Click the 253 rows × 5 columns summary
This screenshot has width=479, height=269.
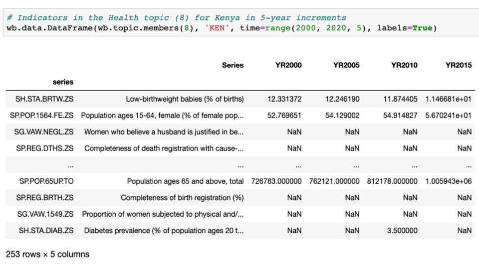pos(48,255)
